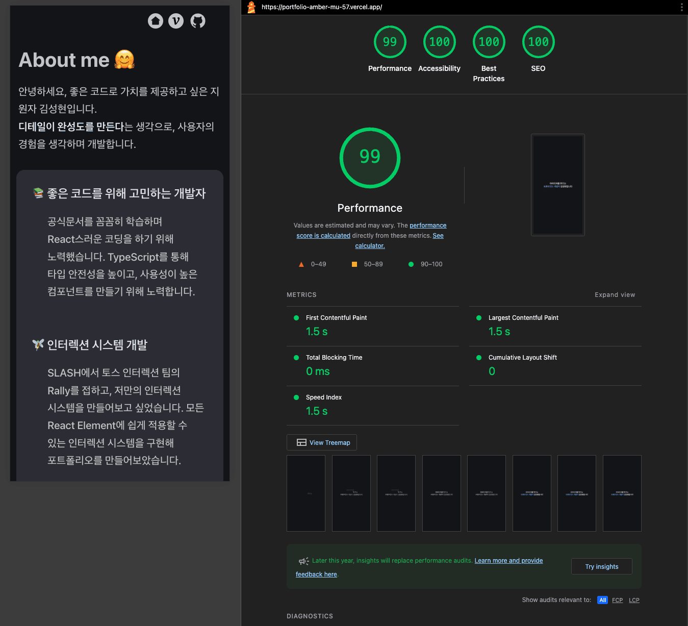The image size is (688, 626).
Task: Select the All audits filter chip
Action: (602, 600)
